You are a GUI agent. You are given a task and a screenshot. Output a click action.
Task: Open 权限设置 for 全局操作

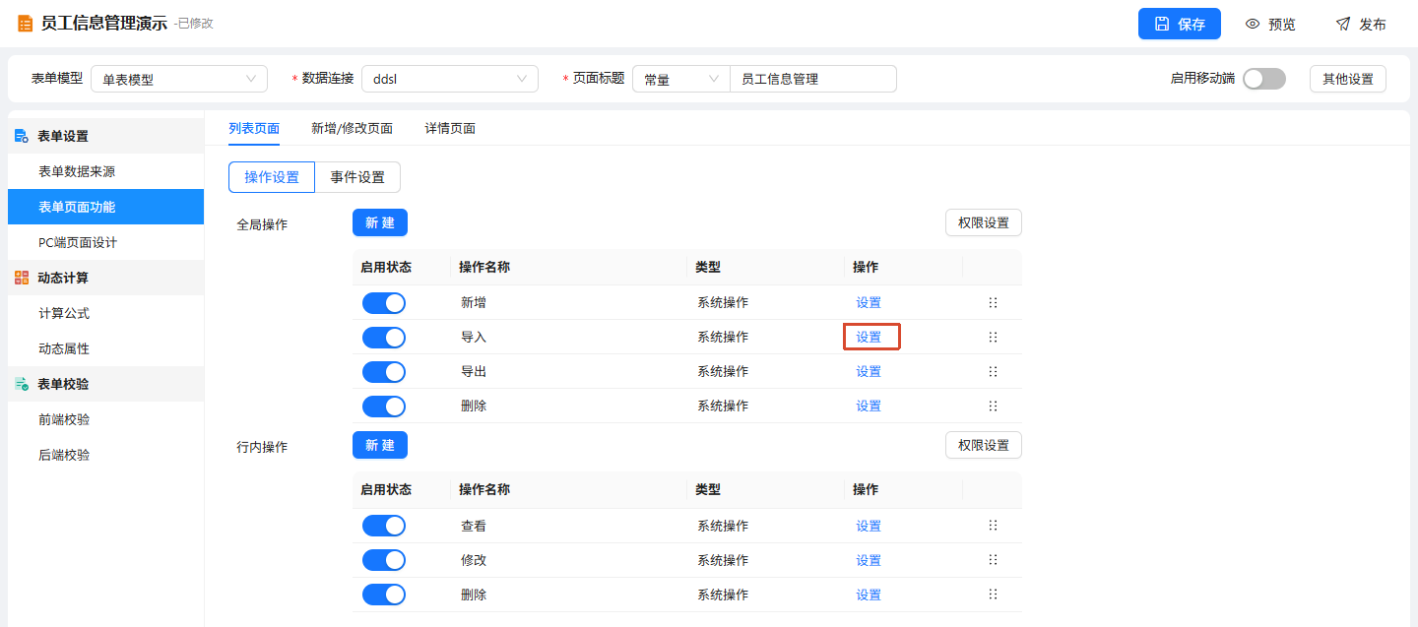coord(984,222)
